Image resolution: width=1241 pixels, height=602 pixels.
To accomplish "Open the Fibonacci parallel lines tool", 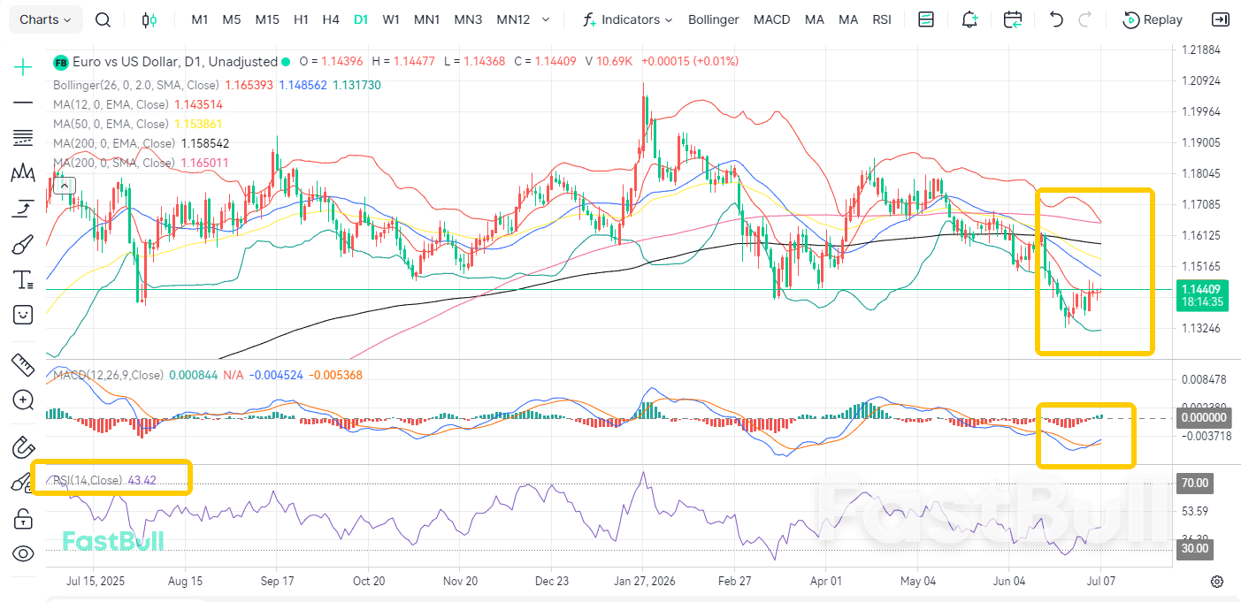I will coord(23,137).
